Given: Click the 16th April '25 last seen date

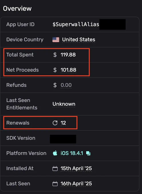Looking at the screenshot, I should 76,184.
